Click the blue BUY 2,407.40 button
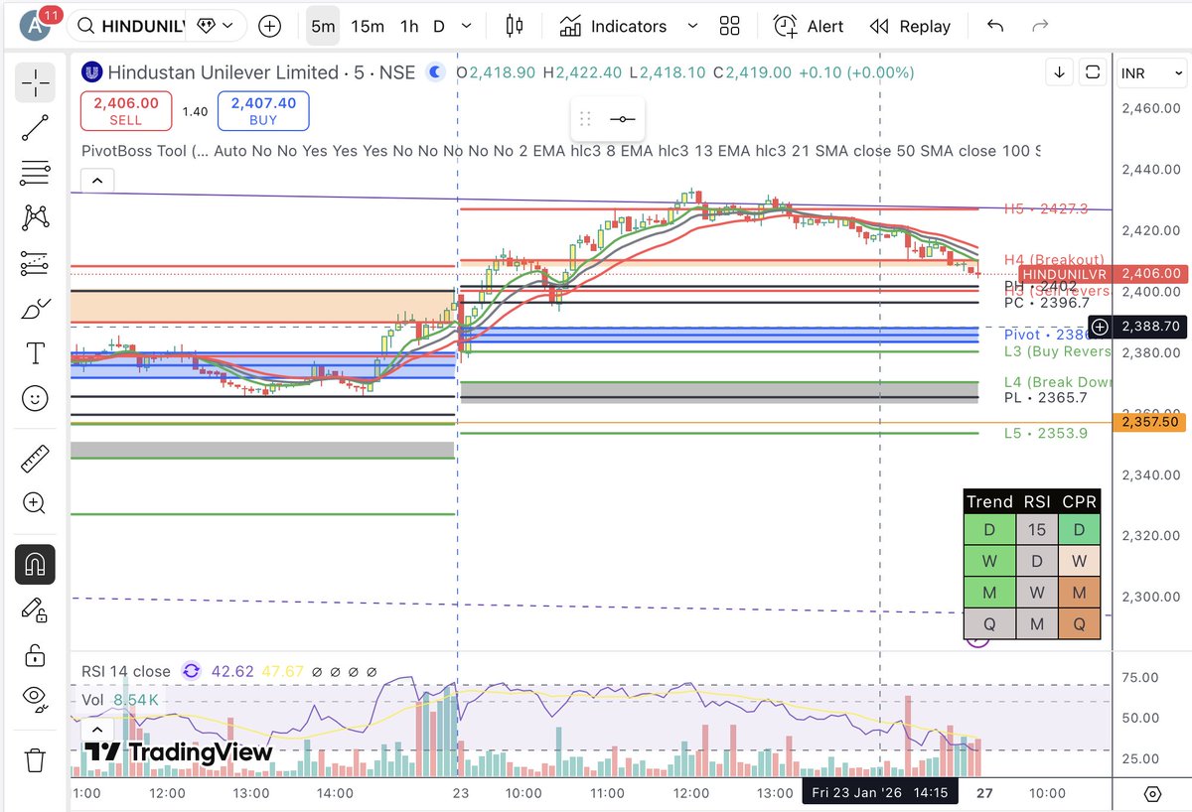The image size is (1192, 812). [263, 110]
